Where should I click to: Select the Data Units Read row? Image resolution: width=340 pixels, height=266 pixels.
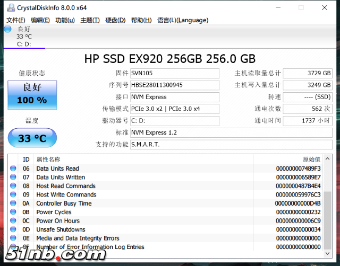165,169
